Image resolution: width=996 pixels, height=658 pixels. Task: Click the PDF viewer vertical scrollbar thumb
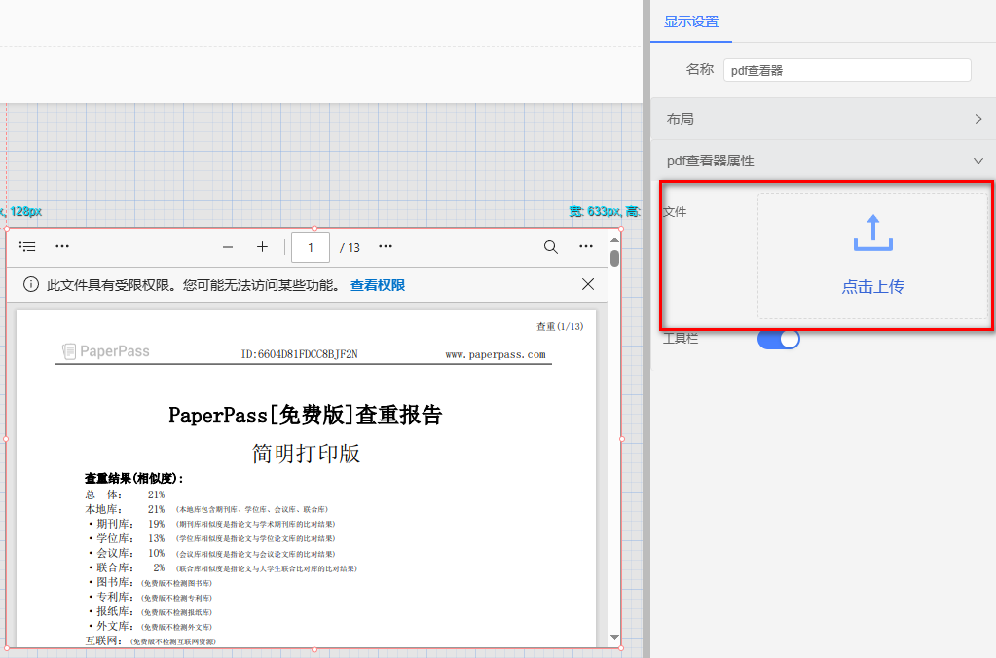[x=614, y=259]
